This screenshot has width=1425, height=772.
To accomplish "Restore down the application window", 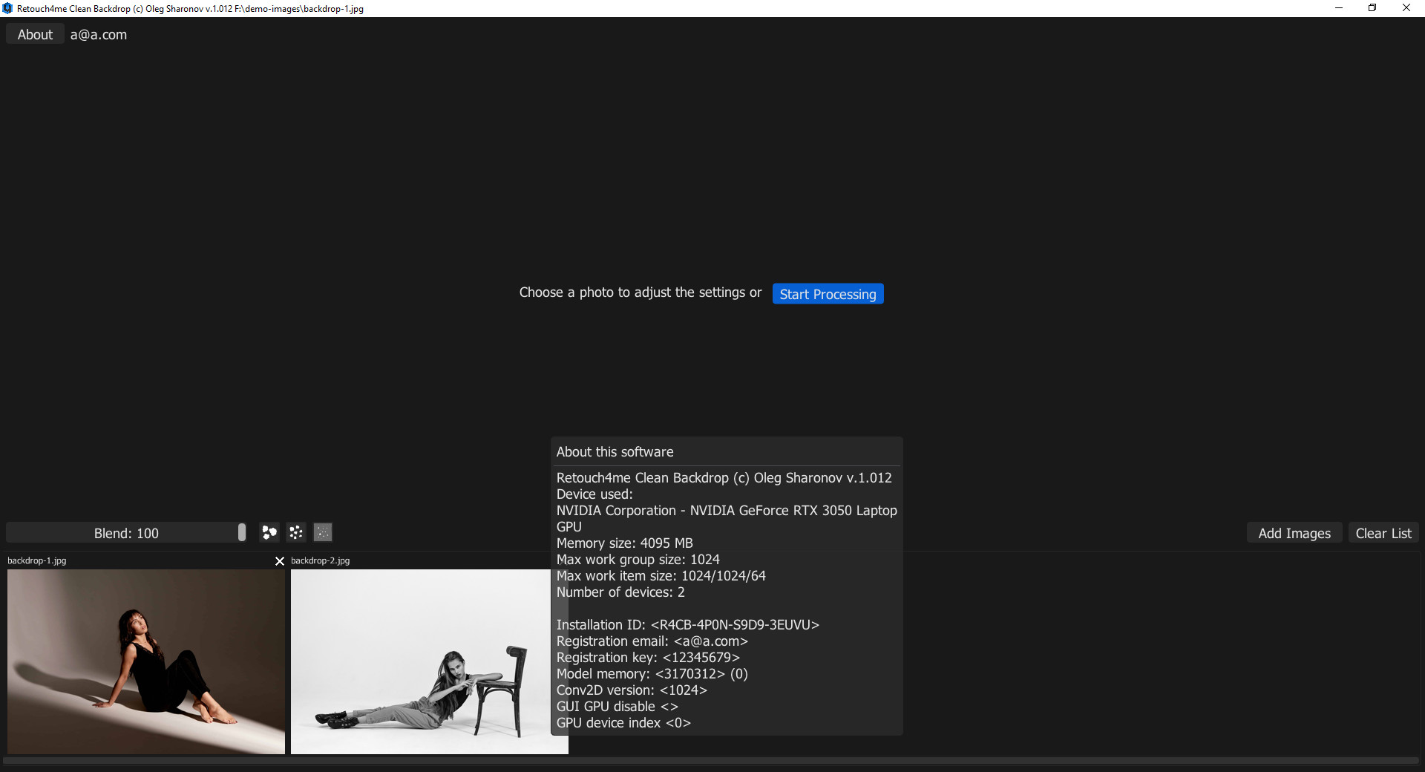I will point(1372,8).
